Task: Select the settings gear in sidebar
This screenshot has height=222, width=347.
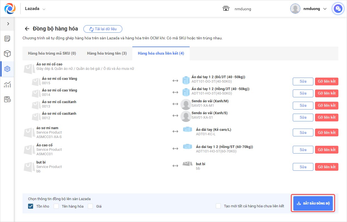Action: pyautogui.click(x=7, y=69)
